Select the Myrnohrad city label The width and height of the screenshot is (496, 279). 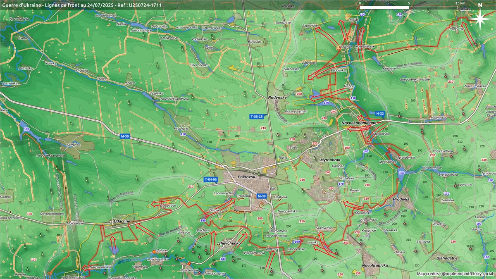pos(329,160)
